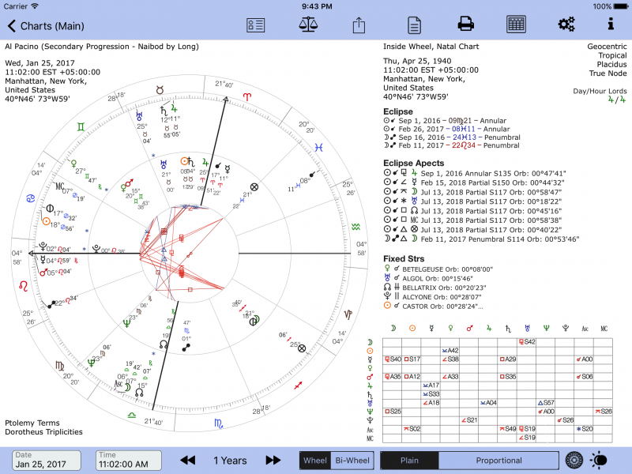
Task: Tap the sun brightness icon
Action: [600, 460]
